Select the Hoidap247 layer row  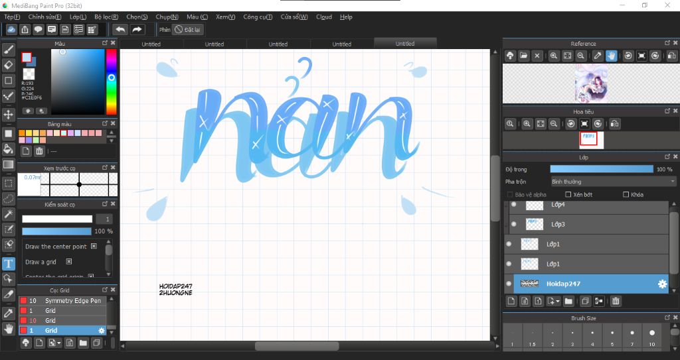(591, 284)
